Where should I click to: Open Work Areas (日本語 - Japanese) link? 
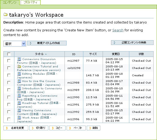(x=34, y=119)
